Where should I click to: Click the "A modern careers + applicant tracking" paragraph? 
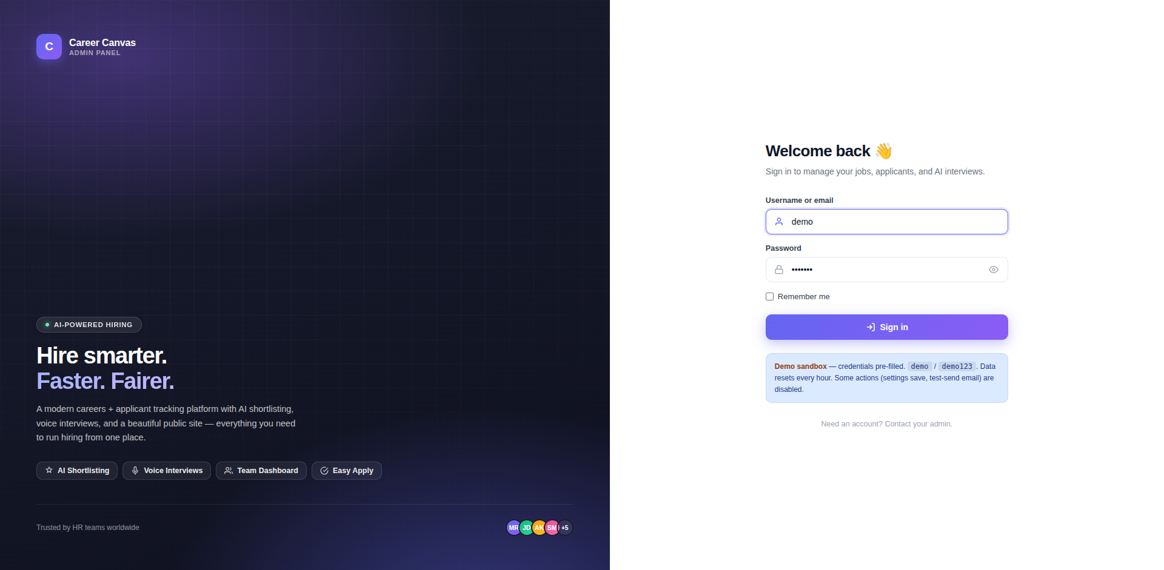166,423
